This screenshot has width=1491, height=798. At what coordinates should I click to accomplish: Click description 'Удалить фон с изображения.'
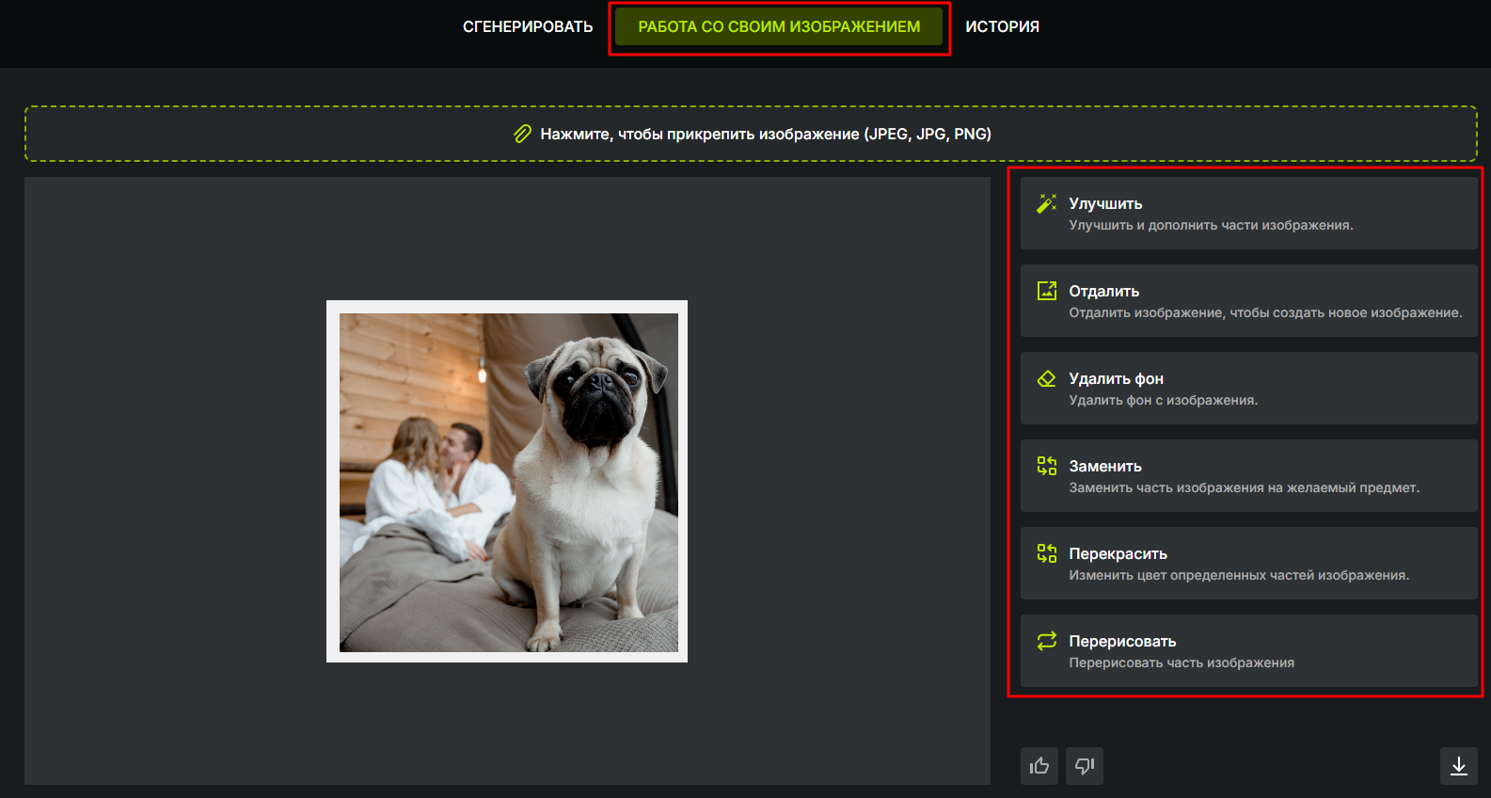(x=1163, y=400)
